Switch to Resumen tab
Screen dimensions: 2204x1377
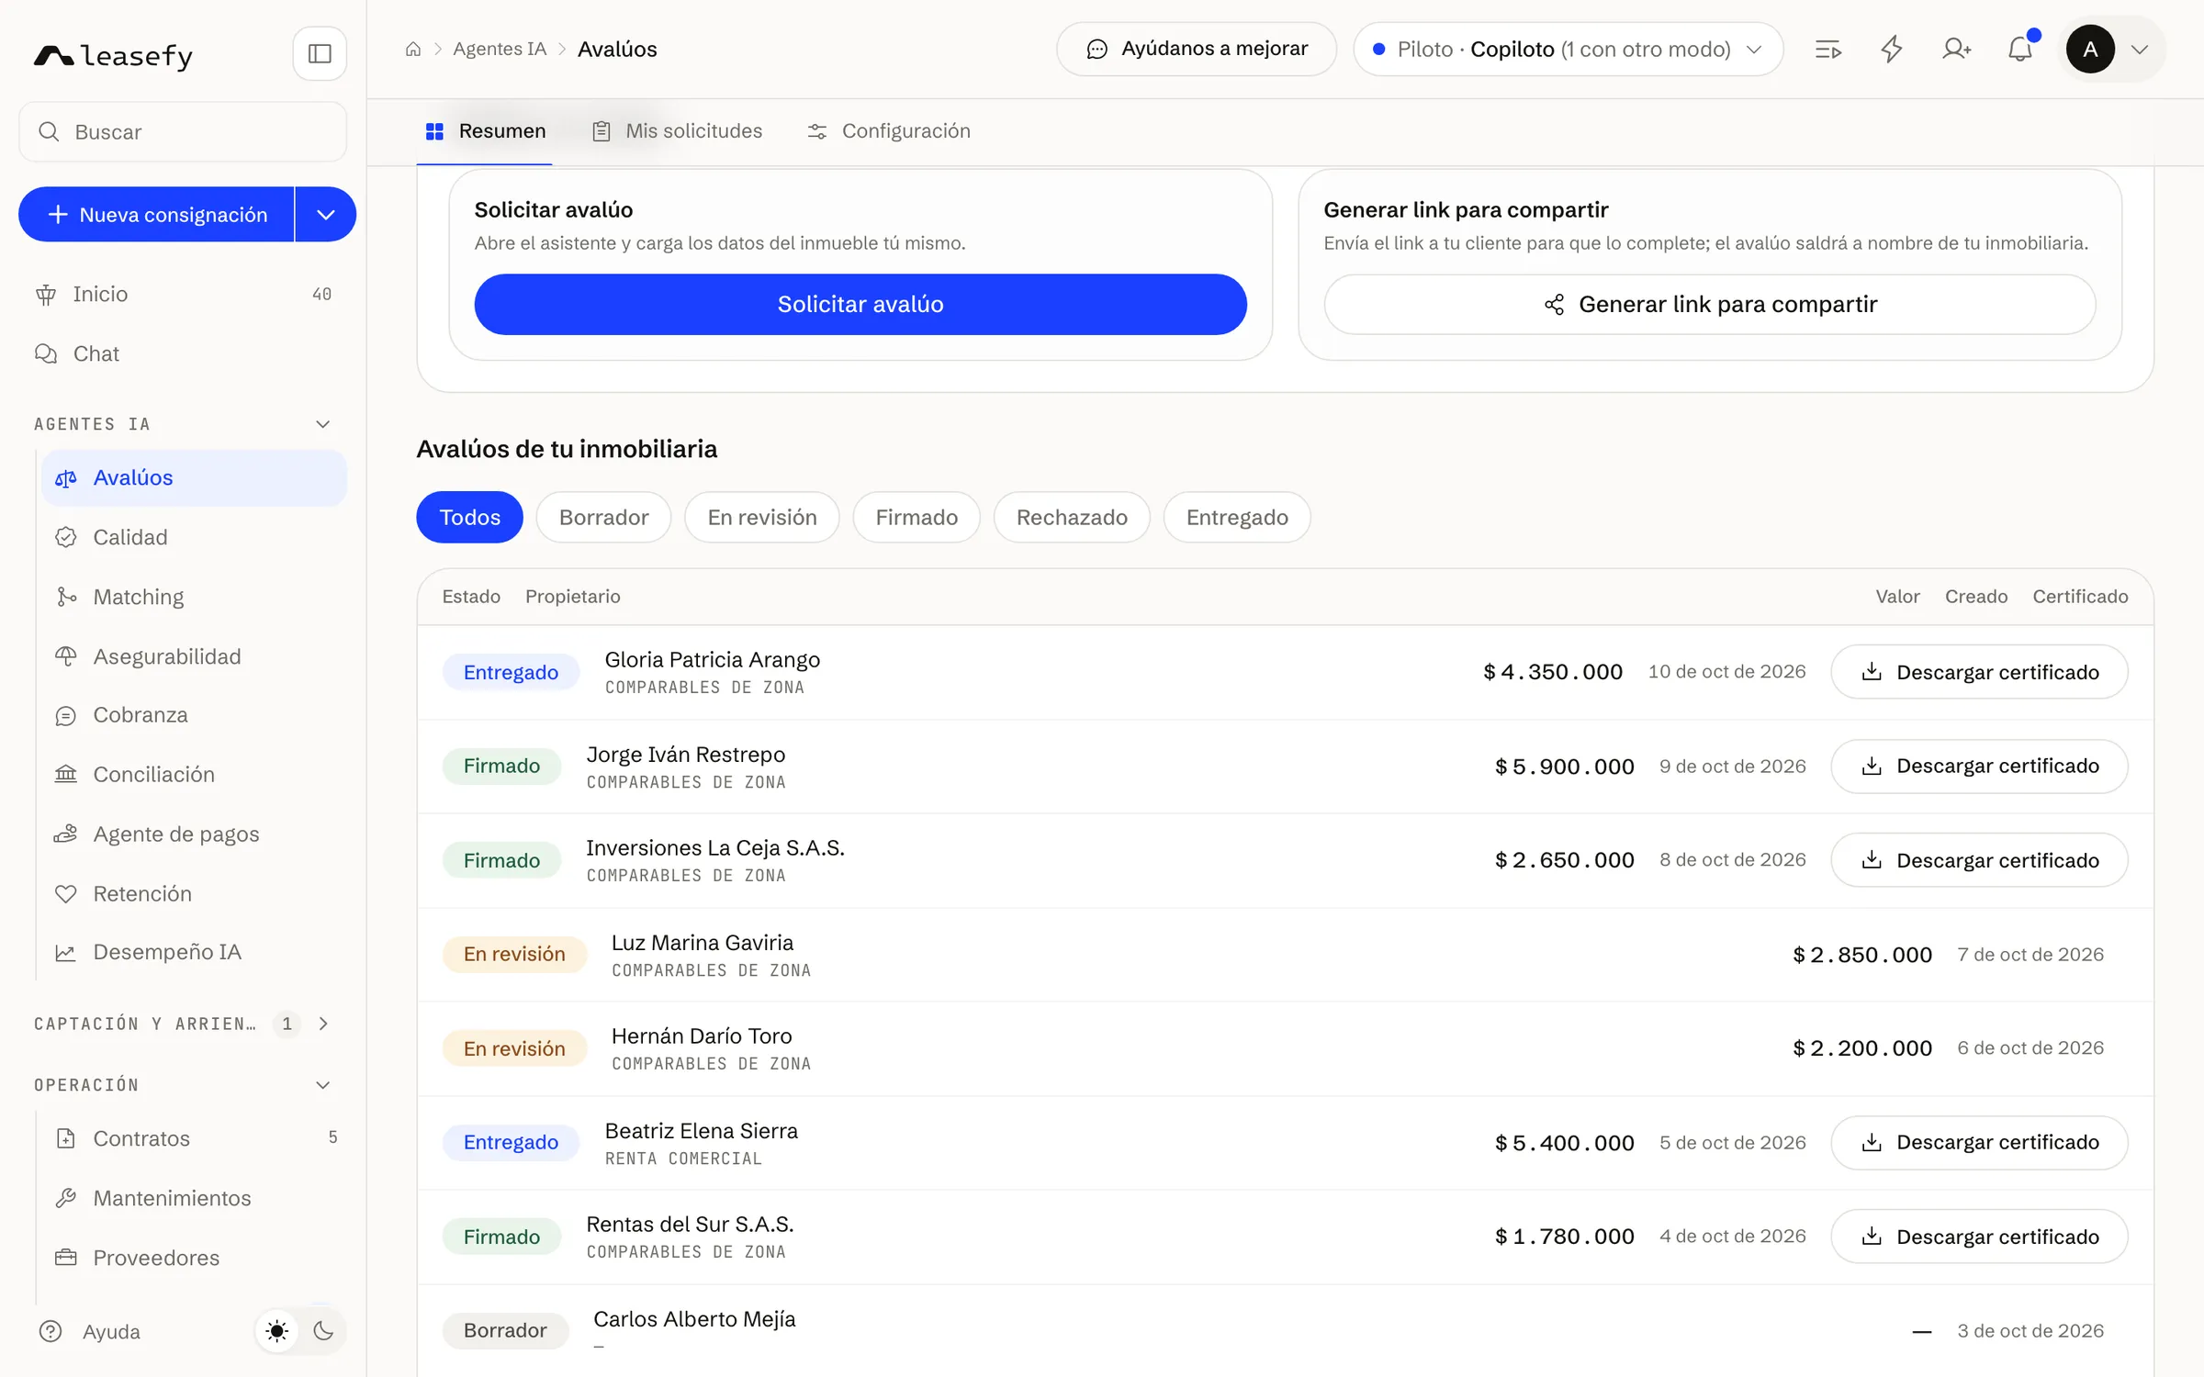(x=485, y=131)
